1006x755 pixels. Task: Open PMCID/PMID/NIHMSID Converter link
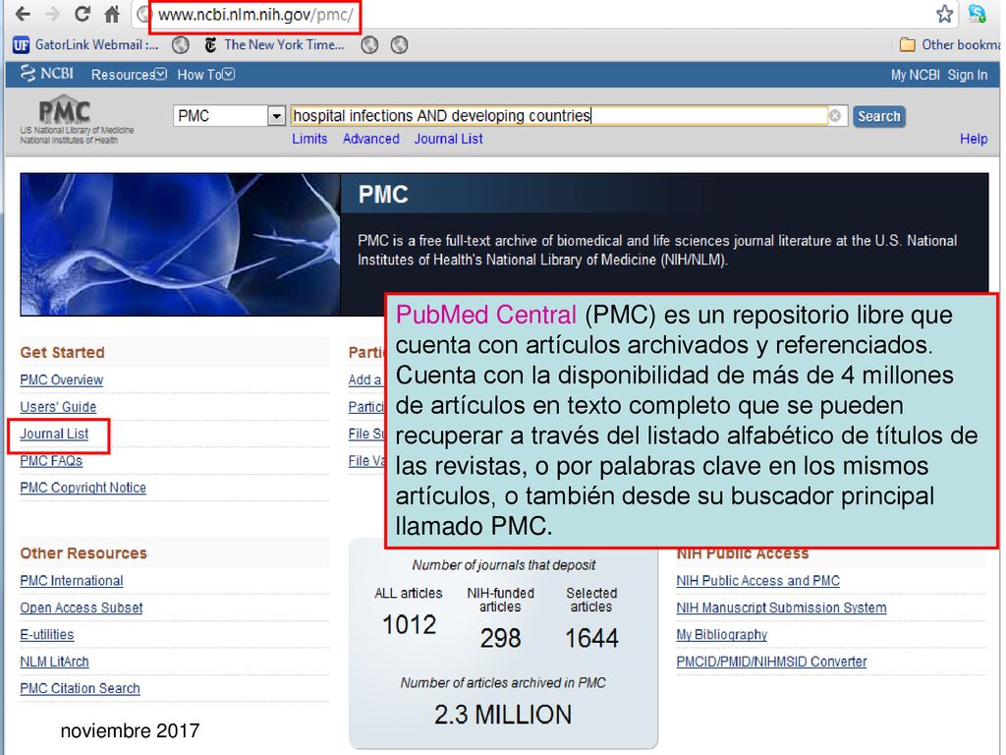point(771,662)
